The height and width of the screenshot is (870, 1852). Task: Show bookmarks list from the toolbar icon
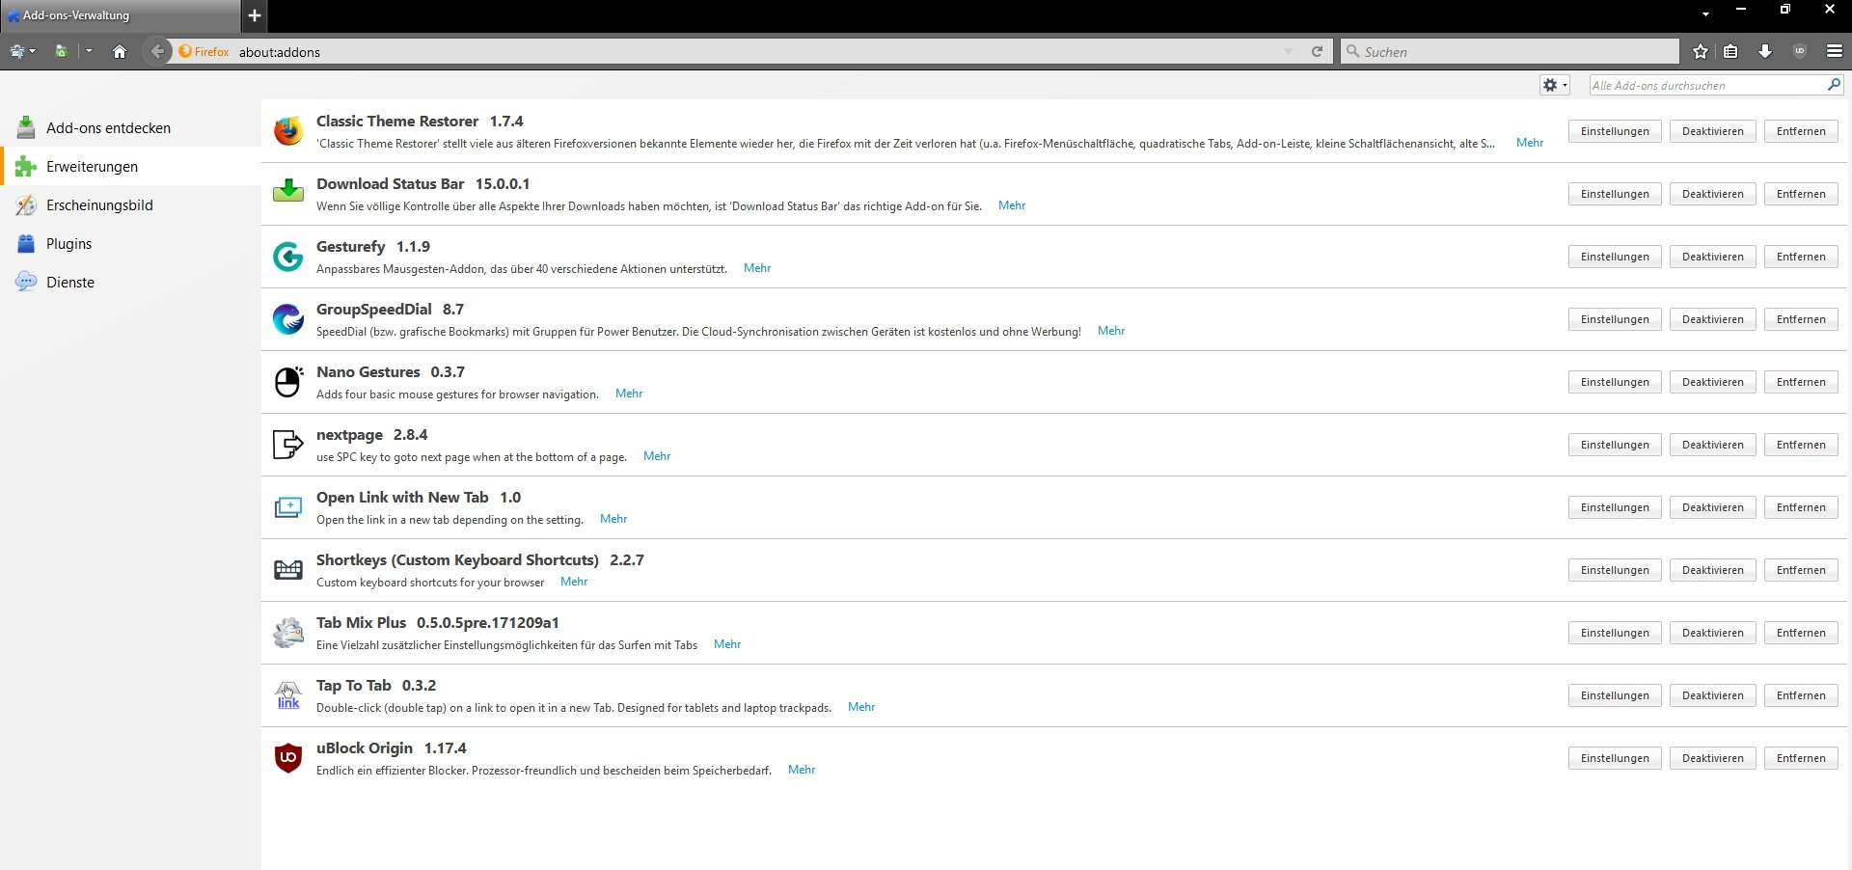1731,52
